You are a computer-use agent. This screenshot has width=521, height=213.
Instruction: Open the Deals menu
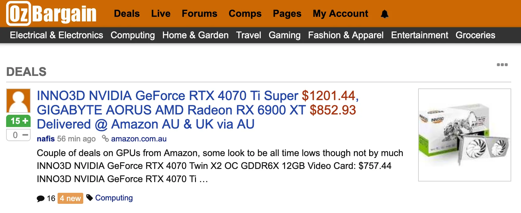tap(127, 14)
